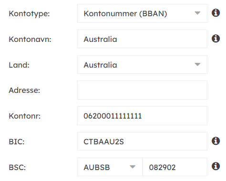Click info icon beside Kontonavn field
The image size is (226, 181).
click(x=216, y=39)
